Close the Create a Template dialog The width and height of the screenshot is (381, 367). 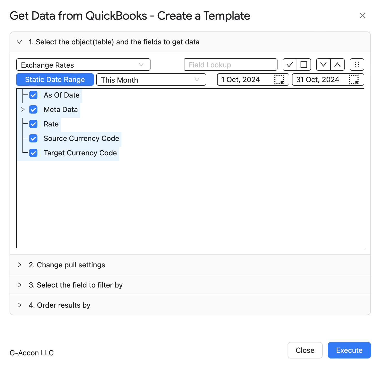pos(363,15)
